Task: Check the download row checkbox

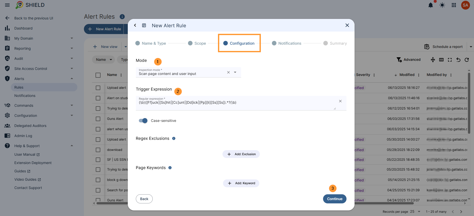Action: (x=98, y=150)
